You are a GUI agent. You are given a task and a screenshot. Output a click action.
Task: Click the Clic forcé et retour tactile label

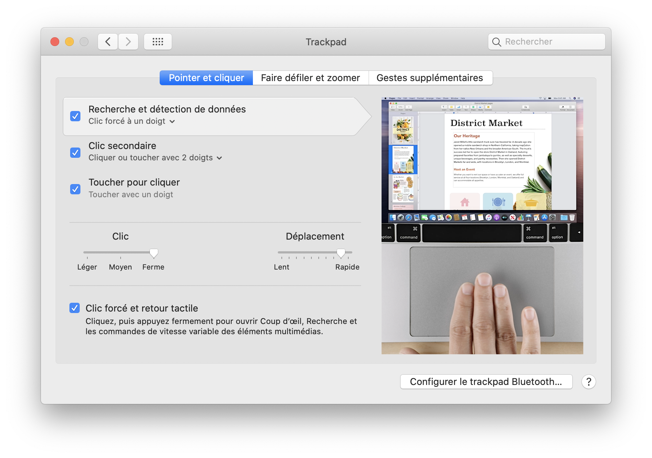click(142, 308)
